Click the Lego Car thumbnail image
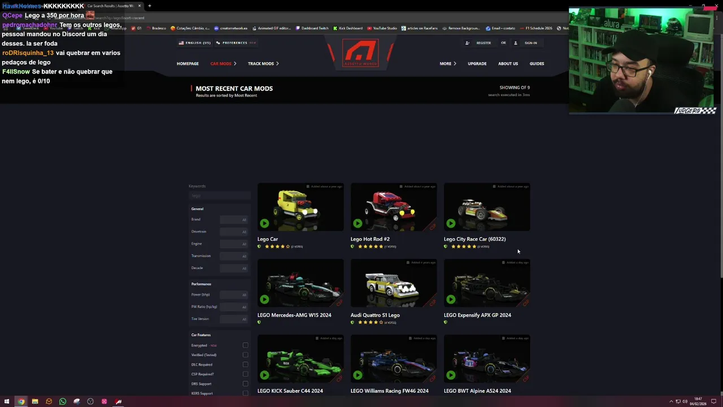Screen dimensions: 723x407 click(x=300, y=207)
